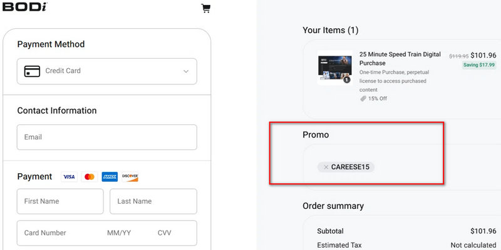Open the shopping cart icon
Viewport: 501px width, 250px height.
click(x=205, y=8)
